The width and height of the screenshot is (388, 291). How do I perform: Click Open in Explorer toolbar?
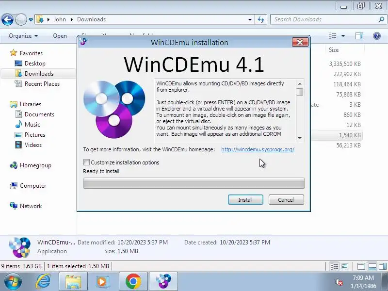[x=60, y=36]
